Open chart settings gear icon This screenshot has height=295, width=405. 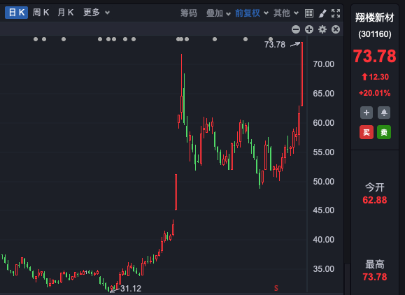tap(322, 29)
